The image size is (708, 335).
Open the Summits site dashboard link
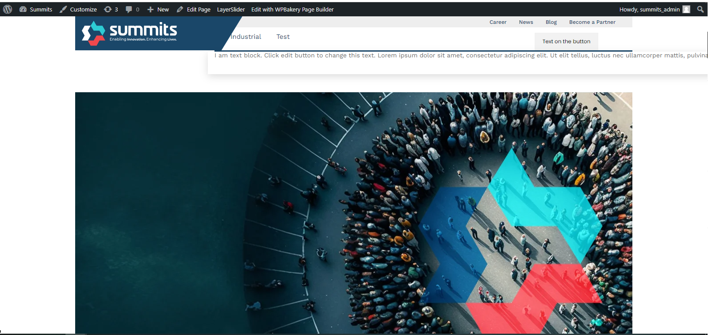pos(36,9)
